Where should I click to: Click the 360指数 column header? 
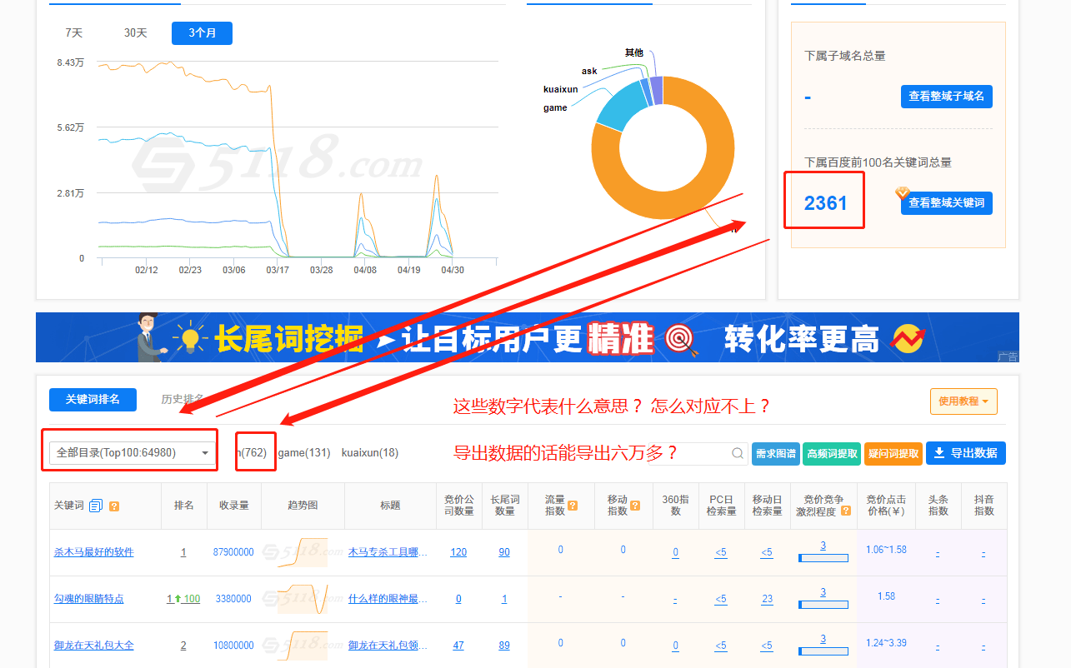pos(675,506)
